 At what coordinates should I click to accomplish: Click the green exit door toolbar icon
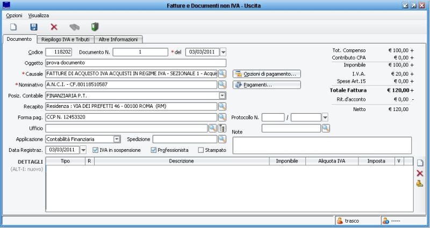click(x=95, y=26)
